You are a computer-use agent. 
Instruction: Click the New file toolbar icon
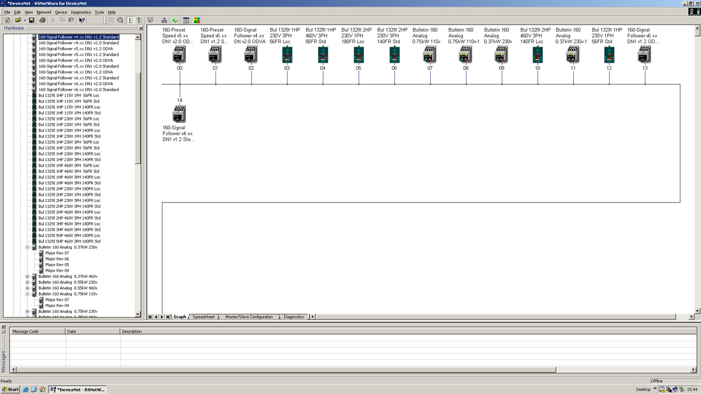[x=7, y=20]
